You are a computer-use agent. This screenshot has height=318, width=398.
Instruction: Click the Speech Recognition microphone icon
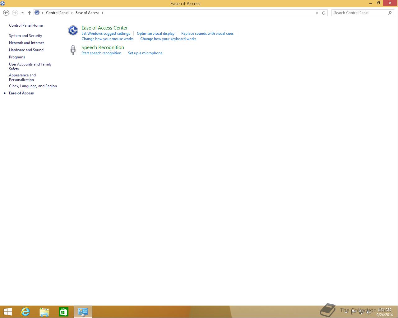click(x=73, y=50)
